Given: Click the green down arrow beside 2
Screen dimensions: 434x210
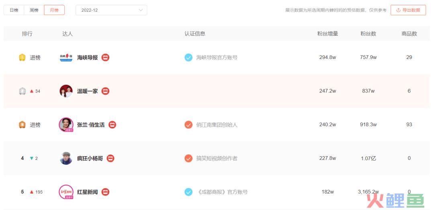Looking at the screenshot, I should coord(32,158).
